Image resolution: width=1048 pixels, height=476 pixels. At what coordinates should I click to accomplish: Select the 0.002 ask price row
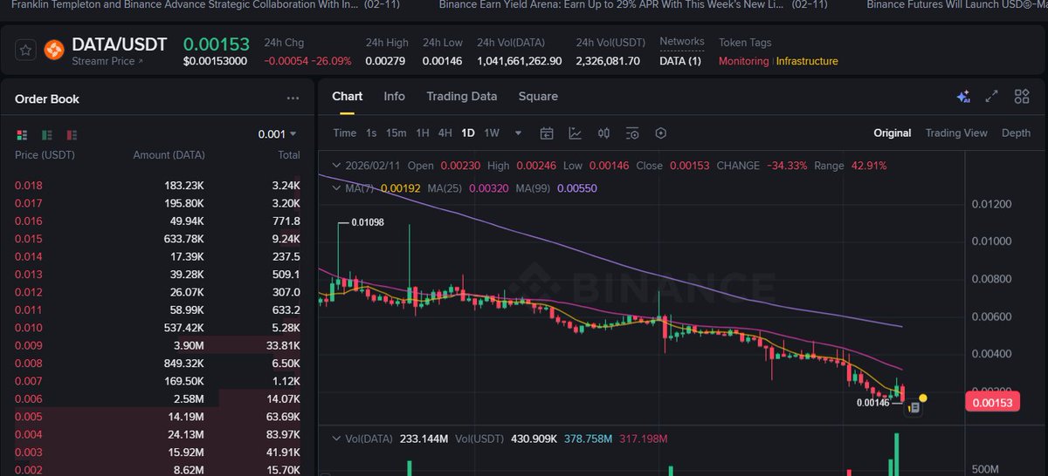157,470
